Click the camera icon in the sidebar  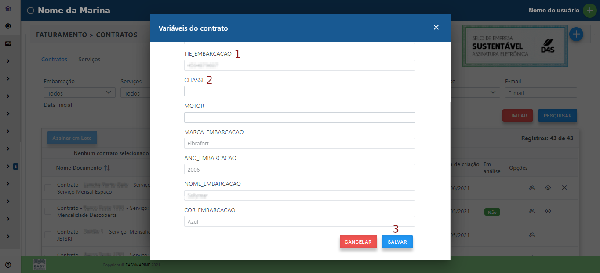tap(7, 43)
